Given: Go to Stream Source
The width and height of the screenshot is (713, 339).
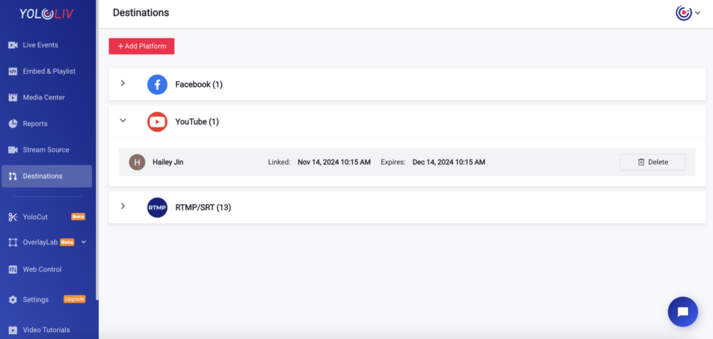Looking at the screenshot, I should coord(47,150).
